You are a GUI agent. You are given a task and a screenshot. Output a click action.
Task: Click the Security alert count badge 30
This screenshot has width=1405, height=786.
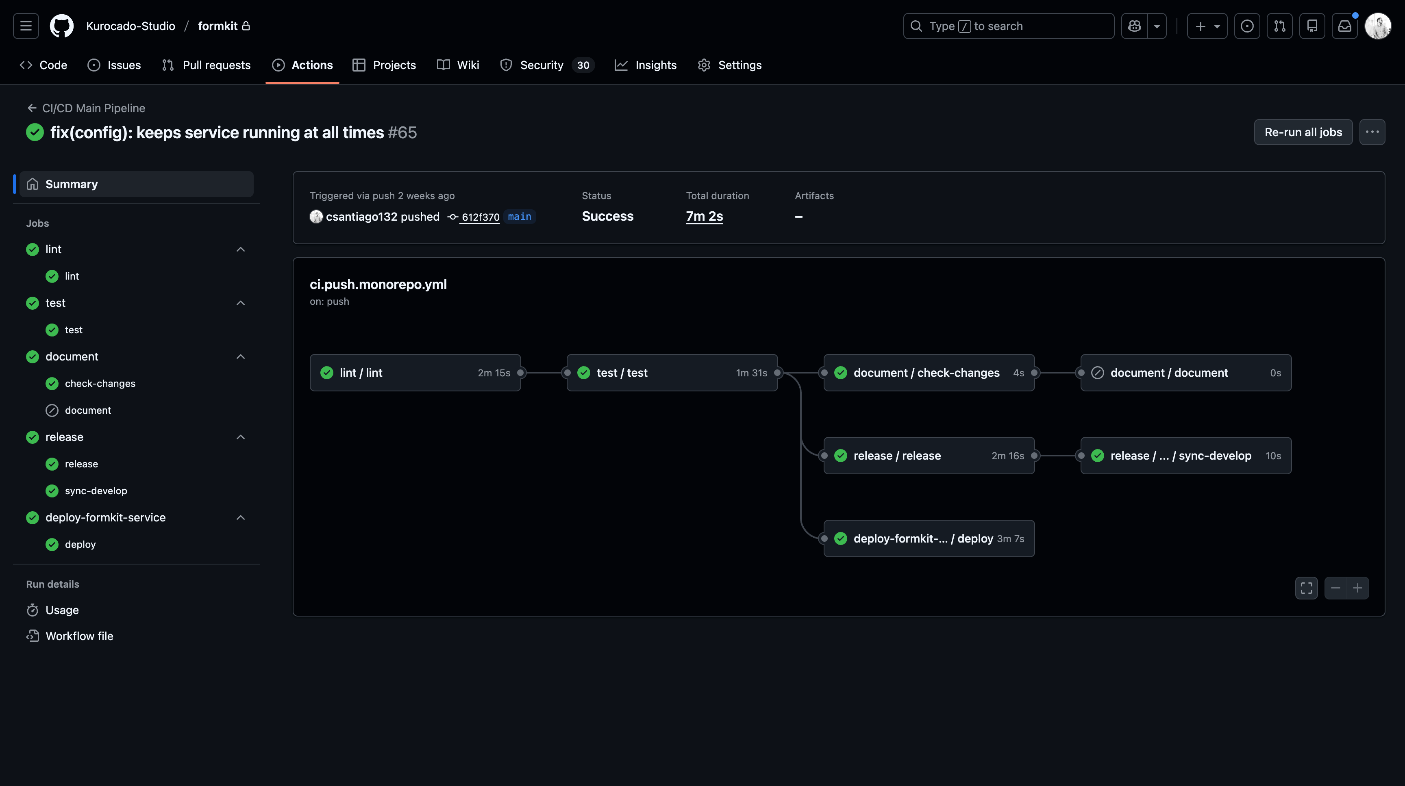(583, 65)
